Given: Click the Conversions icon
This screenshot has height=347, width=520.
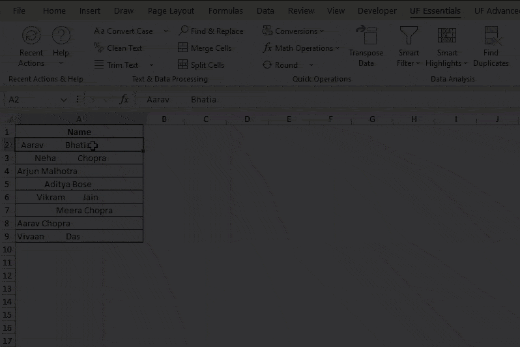Looking at the screenshot, I should pos(267,31).
